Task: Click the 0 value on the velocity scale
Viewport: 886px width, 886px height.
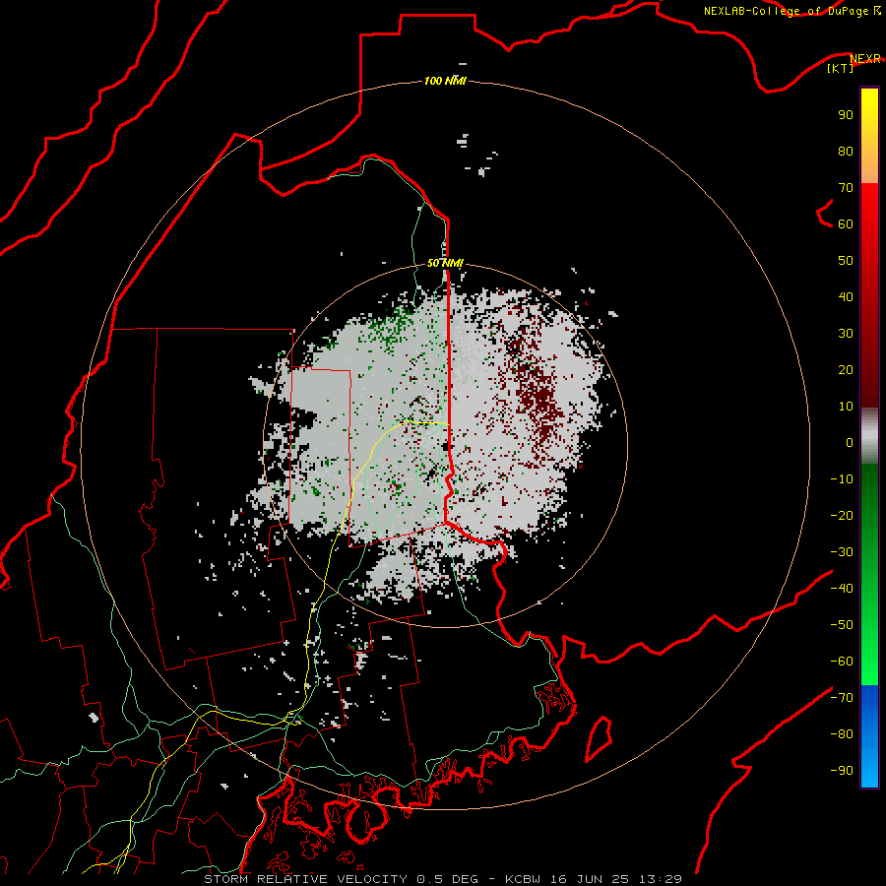Action: 850,443
